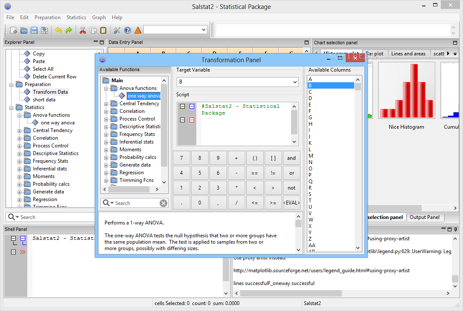
Task: Click the yellow Undo arrow
Action: tap(58, 30)
